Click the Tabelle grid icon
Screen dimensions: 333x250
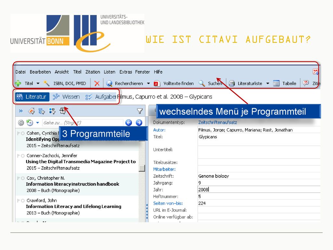pos(276,83)
